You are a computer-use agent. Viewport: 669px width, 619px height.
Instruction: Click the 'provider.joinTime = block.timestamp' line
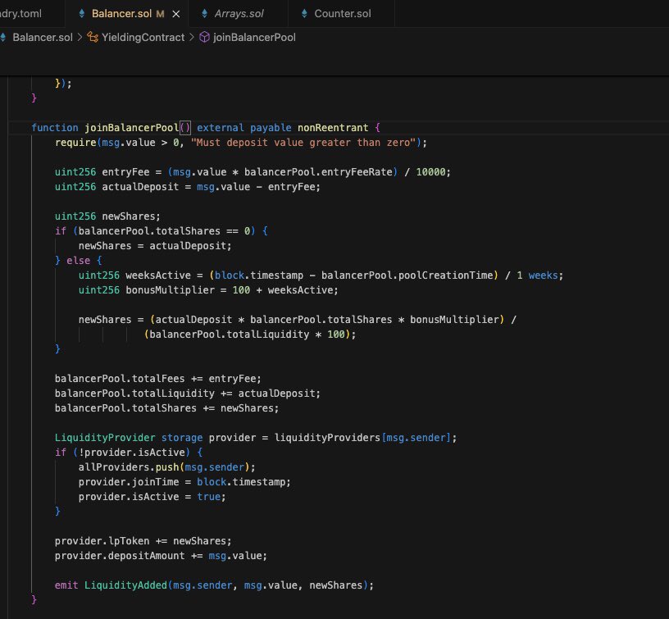184,482
